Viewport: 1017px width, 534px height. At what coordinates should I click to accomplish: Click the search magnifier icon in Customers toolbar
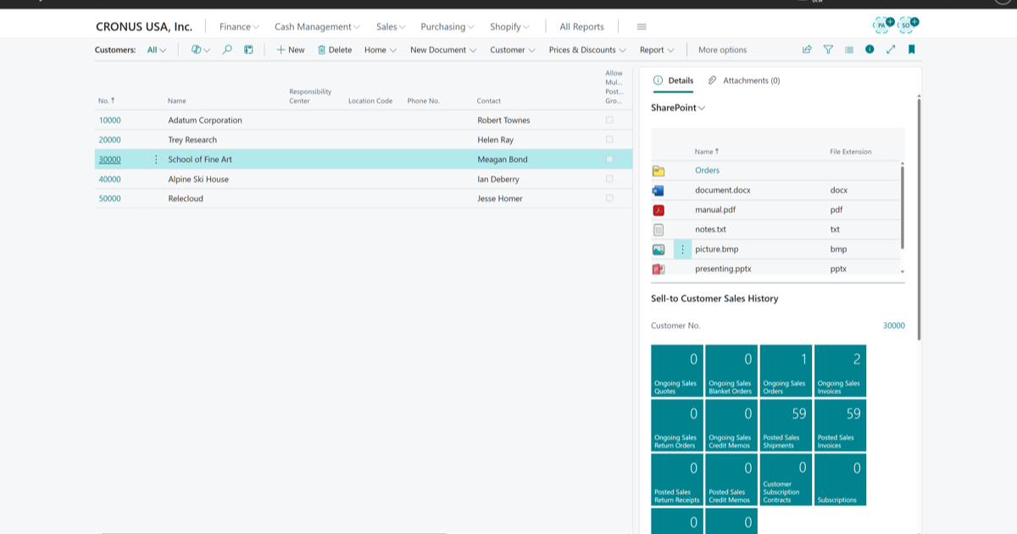tap(227, 50)
